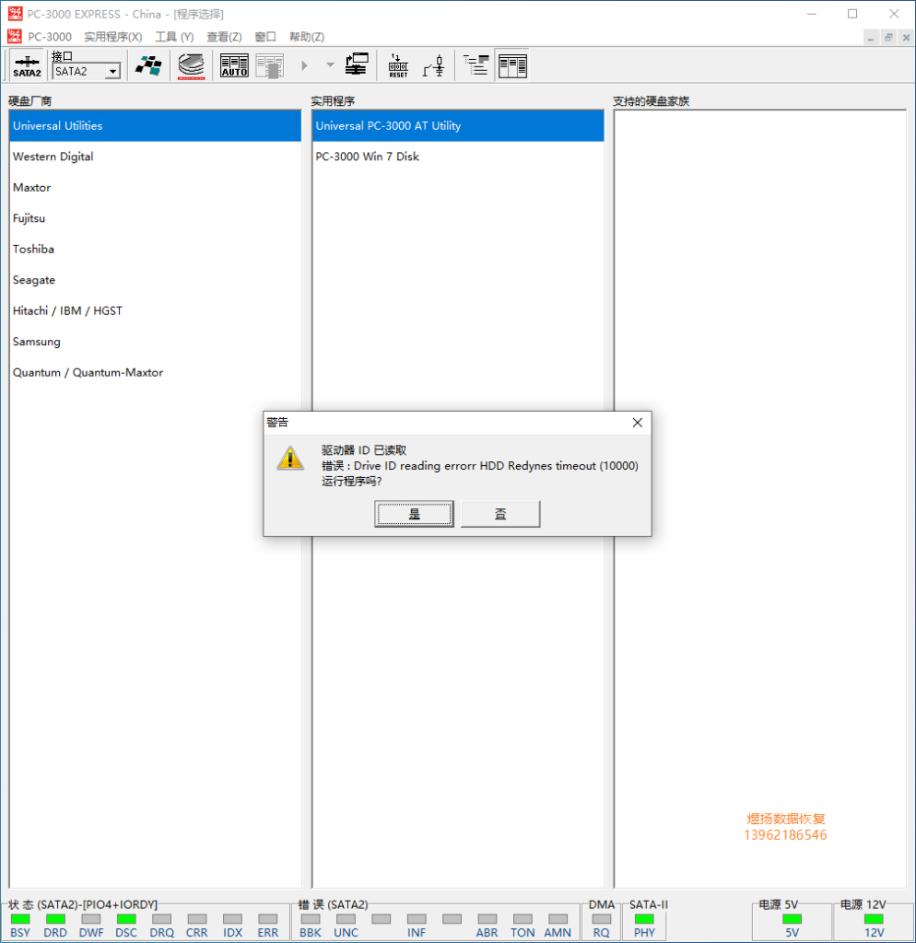This screenshot has width=916, height=943.
Task: Click the BSY status indicator
Action: tap(20, 919)
